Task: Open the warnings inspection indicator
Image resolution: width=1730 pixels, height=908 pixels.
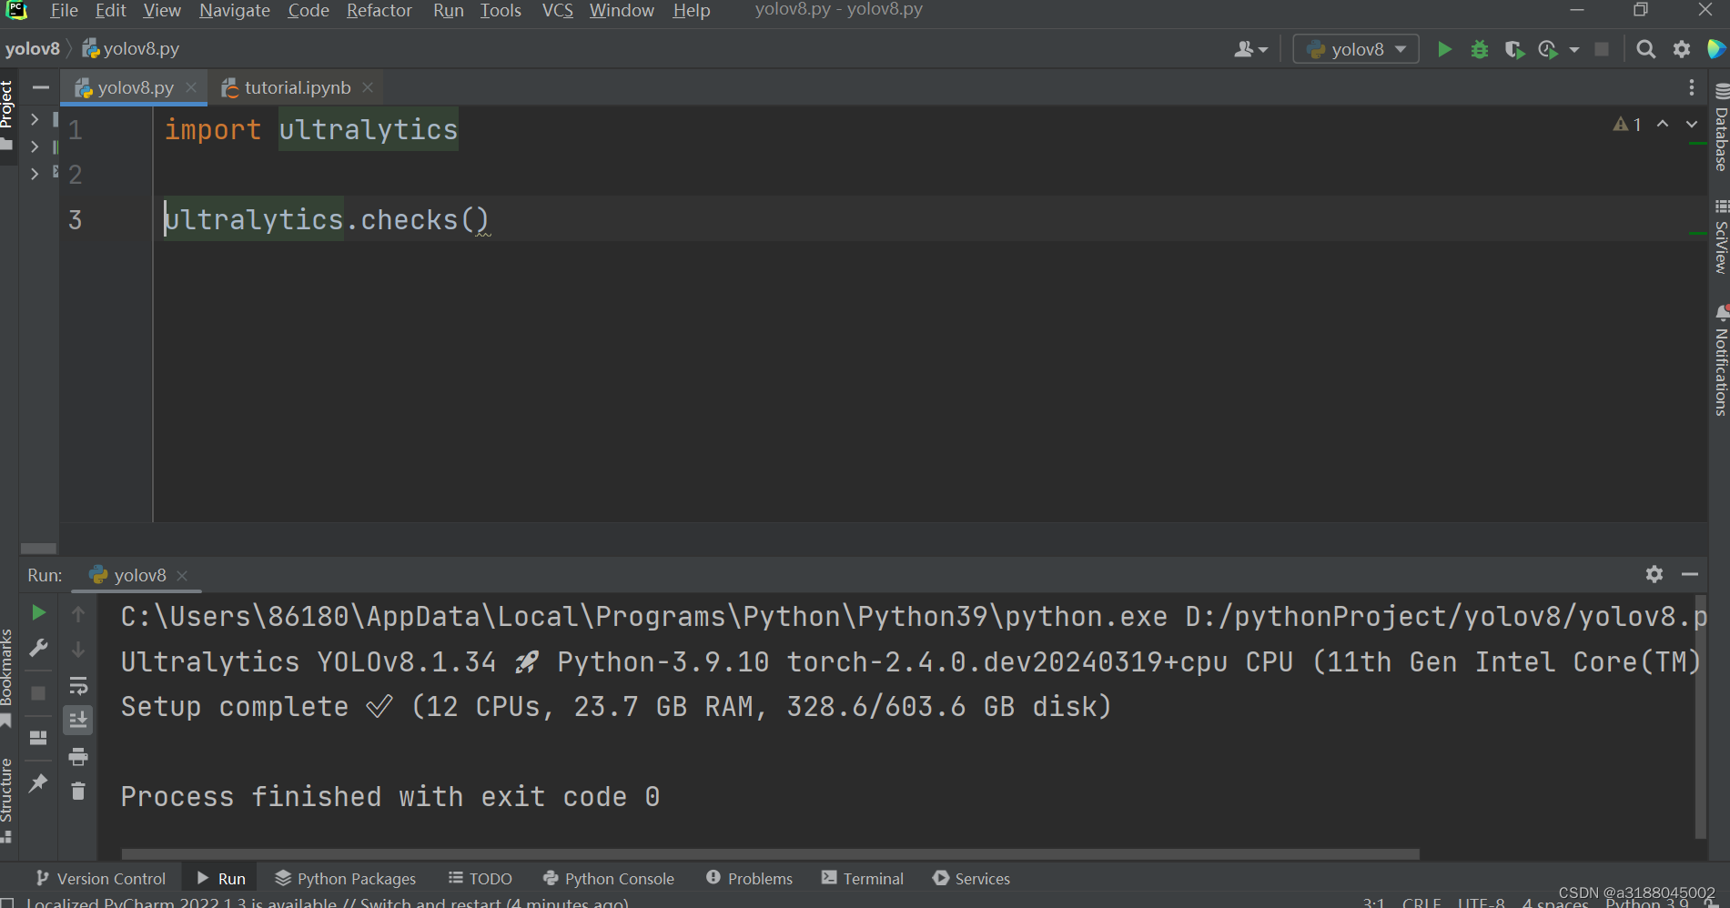Action: (1627, 124)
